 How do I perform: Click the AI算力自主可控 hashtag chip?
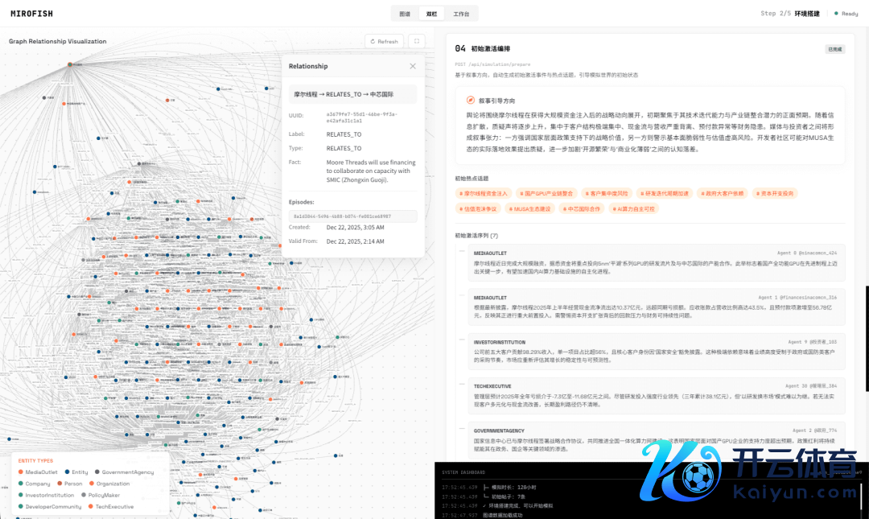coord(633,208)
